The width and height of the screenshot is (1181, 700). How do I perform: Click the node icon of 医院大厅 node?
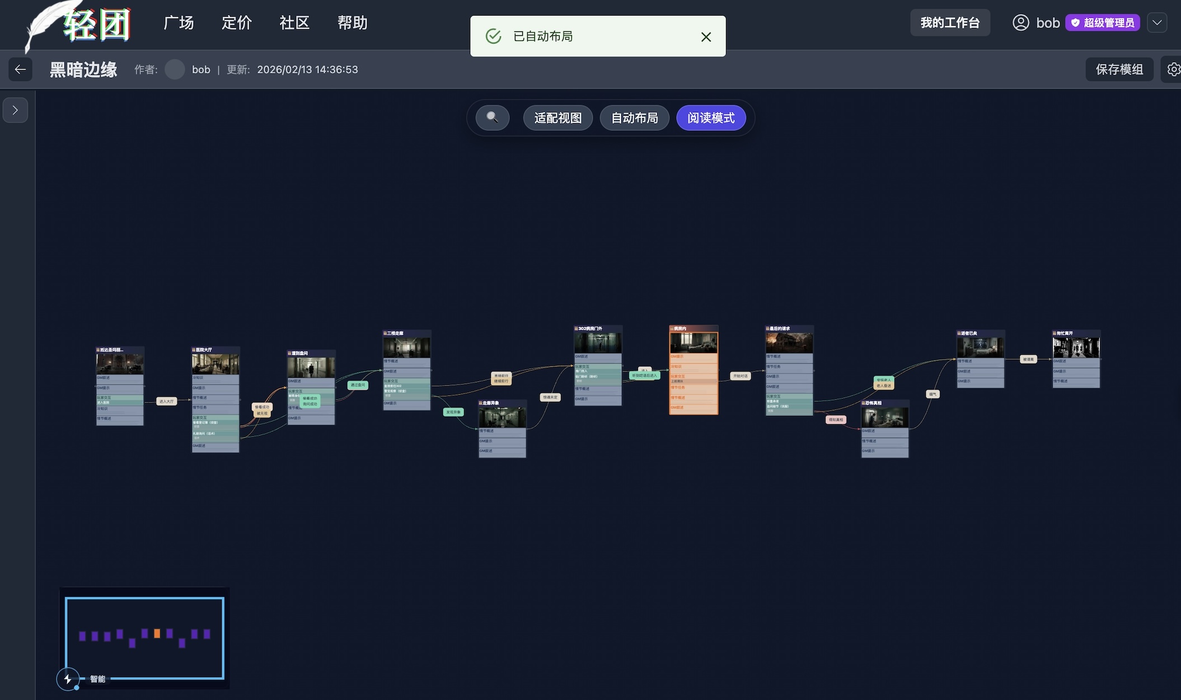(194, 350)
